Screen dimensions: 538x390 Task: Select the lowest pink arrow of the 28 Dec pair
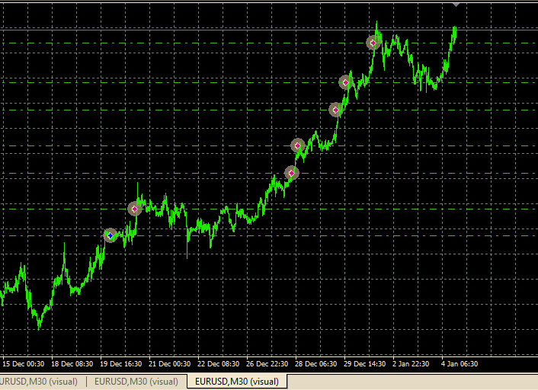(292, 173)
